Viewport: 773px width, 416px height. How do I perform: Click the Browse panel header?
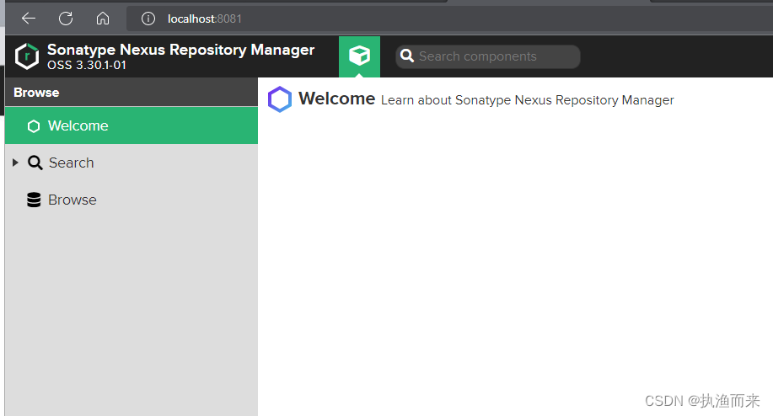[132, 92]
